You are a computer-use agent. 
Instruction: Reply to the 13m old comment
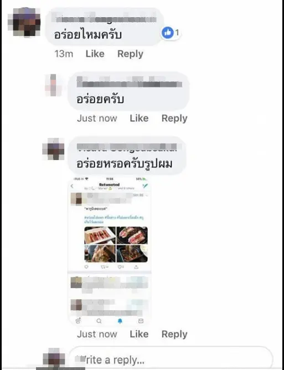point(130,54)
